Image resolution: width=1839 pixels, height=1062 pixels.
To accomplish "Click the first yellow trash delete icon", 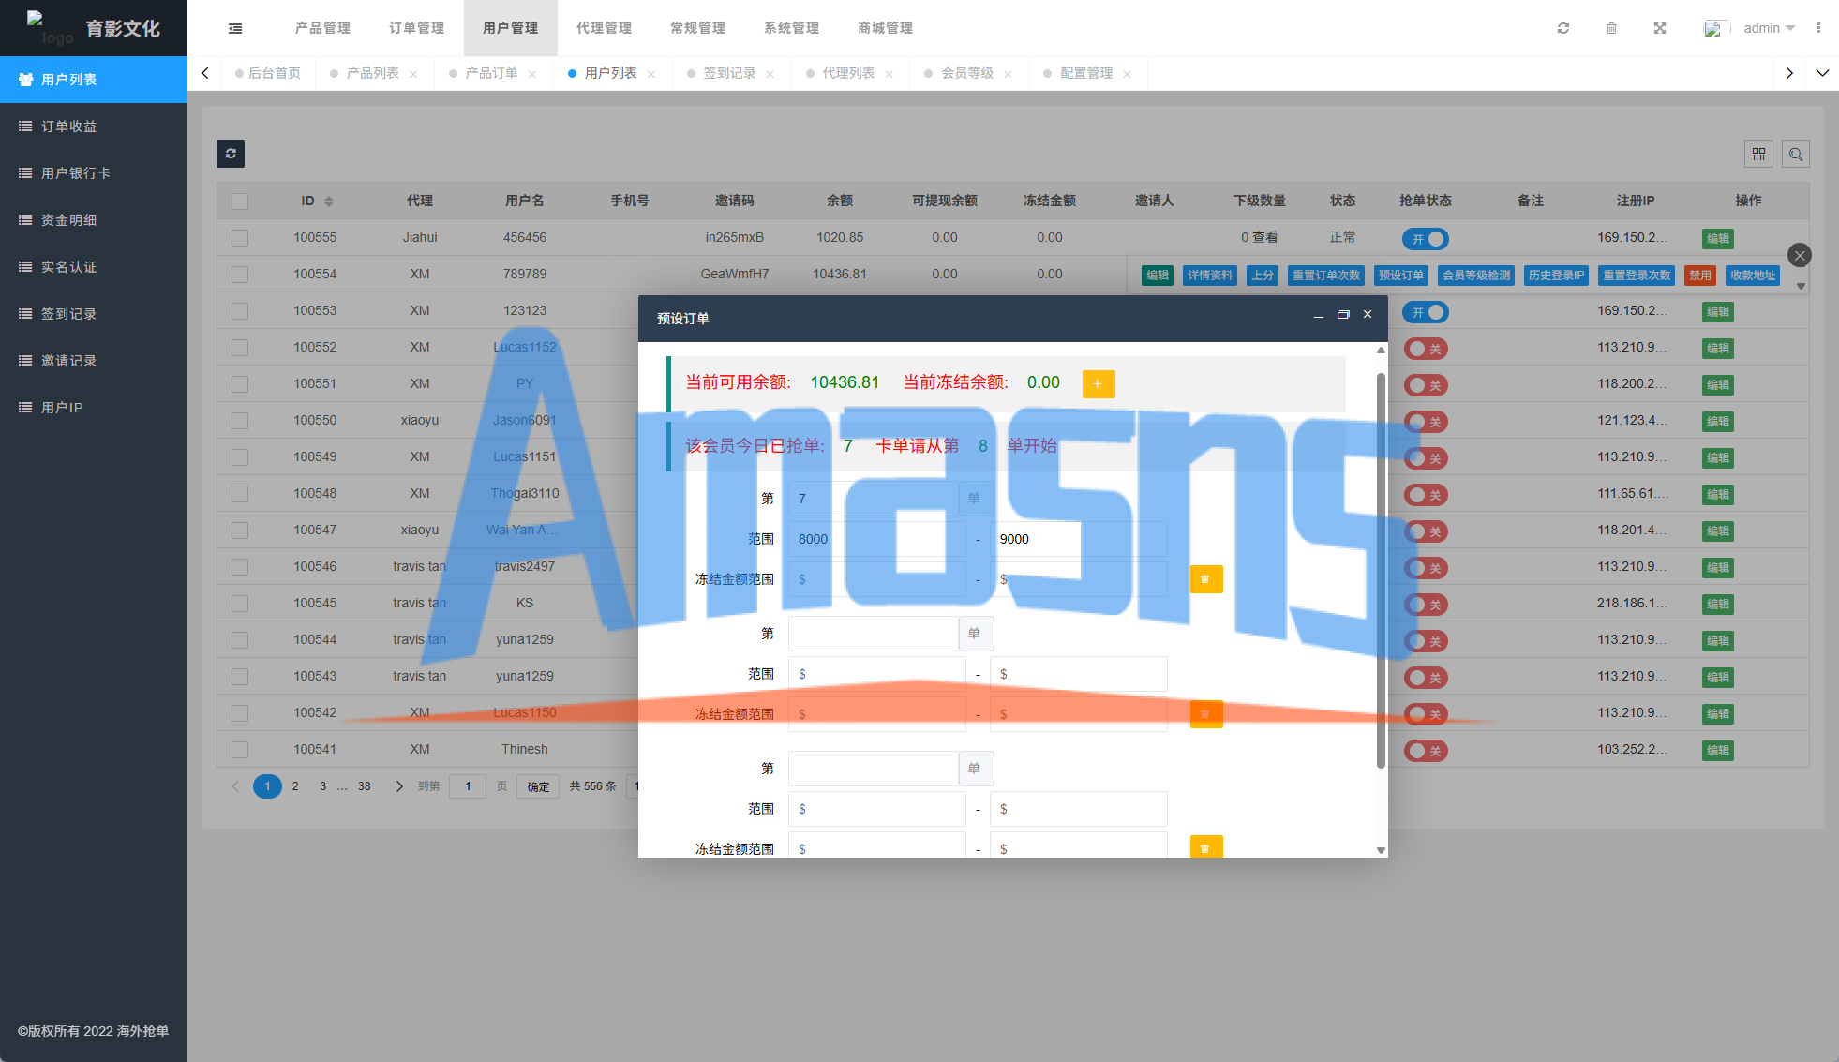I will [1205, 579].
